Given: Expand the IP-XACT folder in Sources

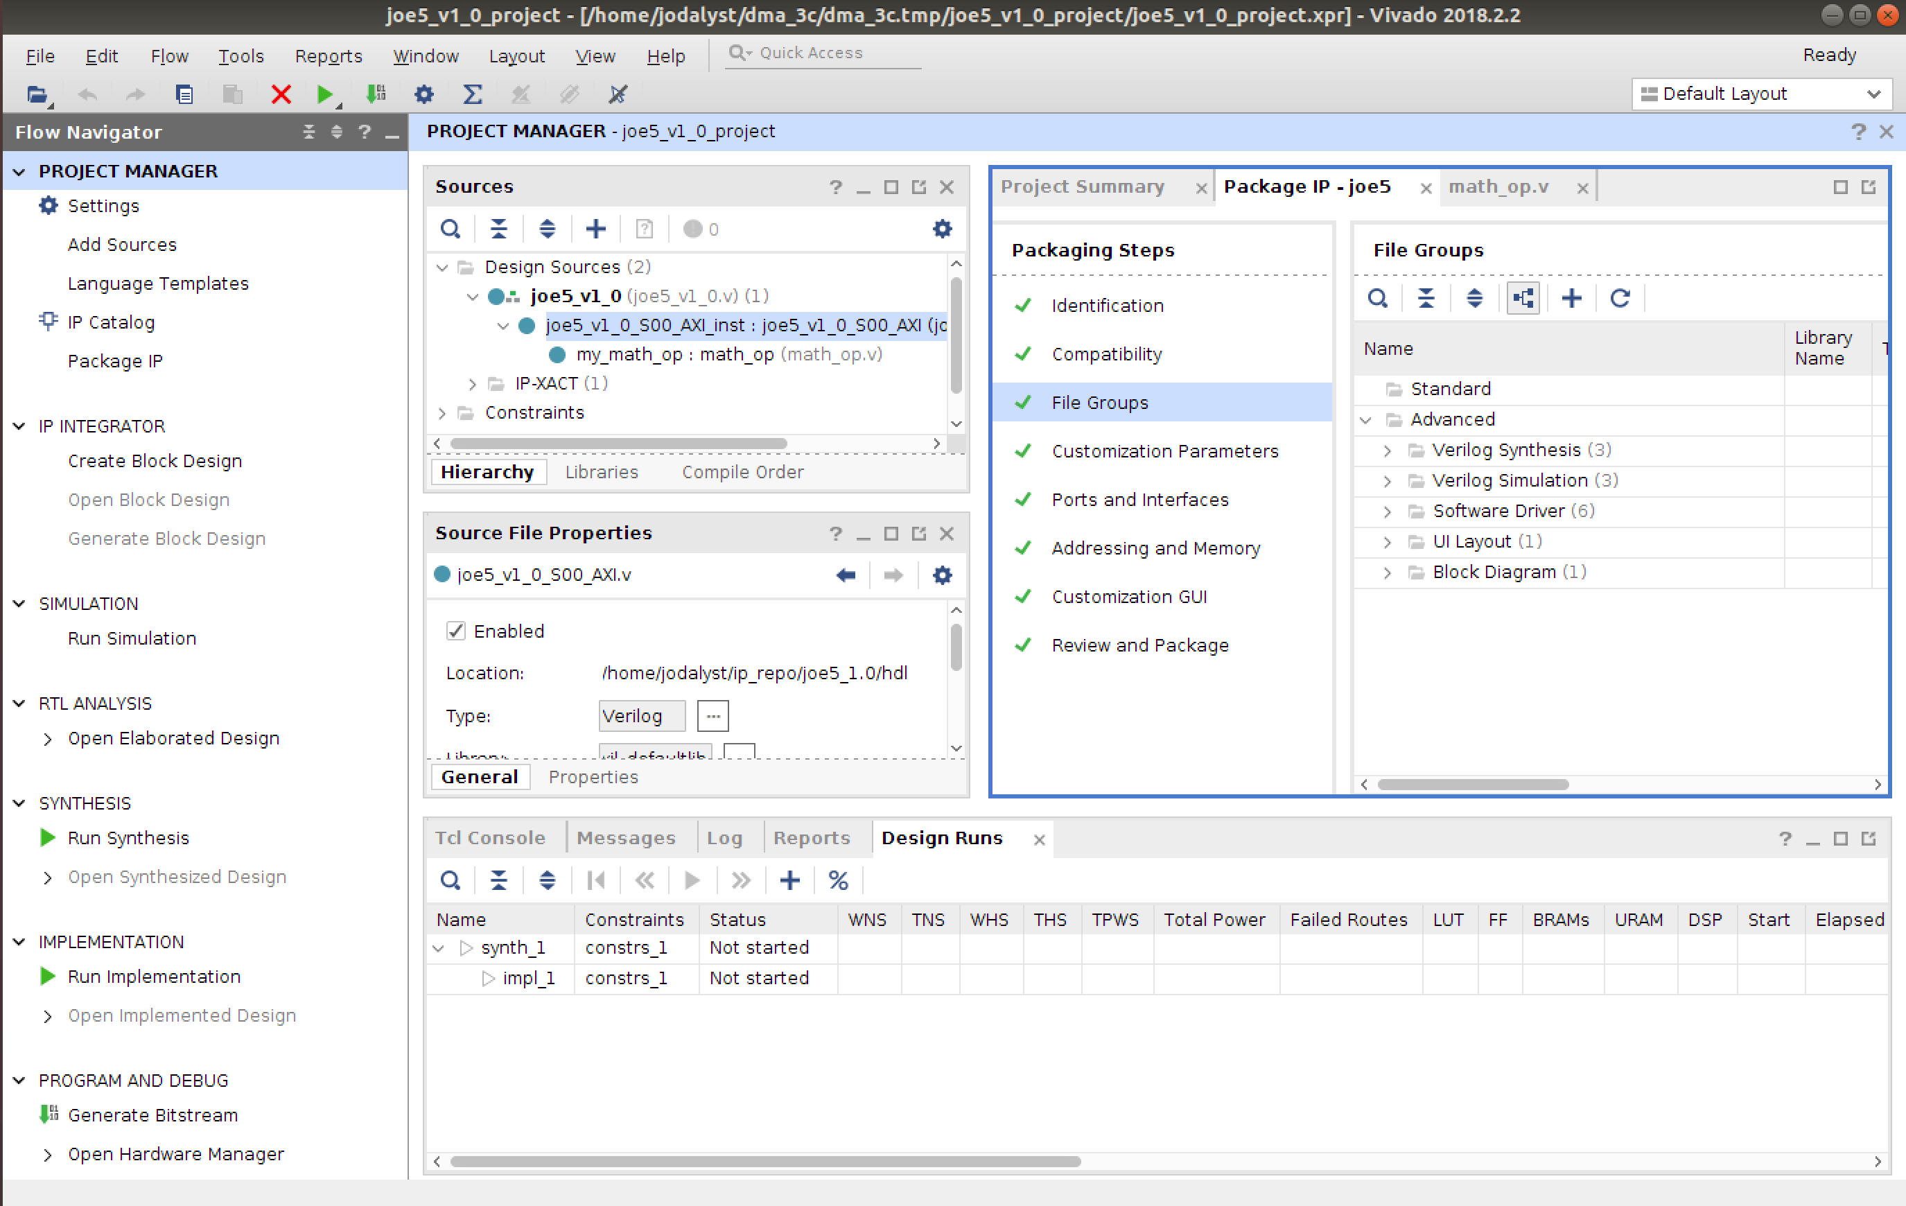Looking at the screenshot, I should tap(473, 384).
